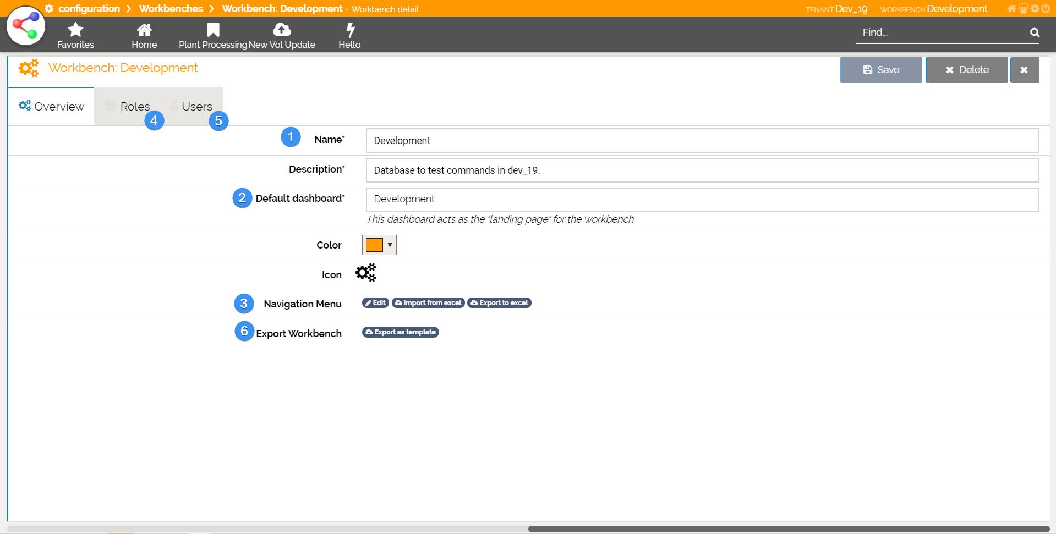Open settings gear in top-right header

pos(1035,9)
